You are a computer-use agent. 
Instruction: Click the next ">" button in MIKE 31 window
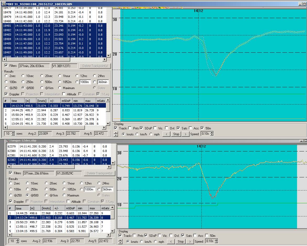point(185,134)
